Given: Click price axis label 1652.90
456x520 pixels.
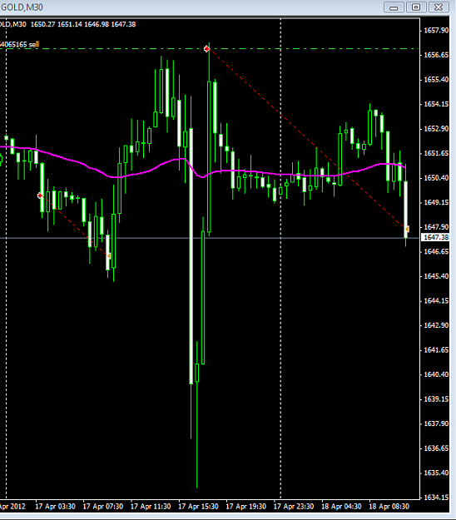Looking at the screenshot, I should click(x=436, y=129).
